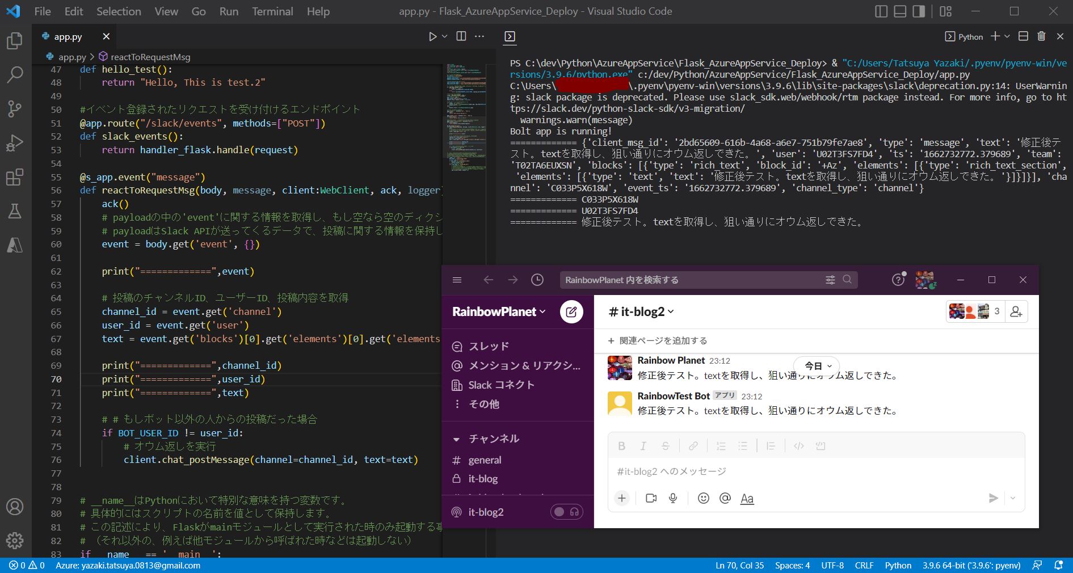Toggle the Aa formatting toolbar visibility
Image resolution: width=1073 pixels, height=573 pixels.
point(747,498)
